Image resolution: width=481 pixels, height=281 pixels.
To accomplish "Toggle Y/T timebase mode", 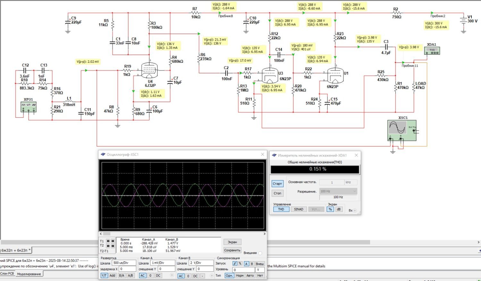I will pyautogui.click(x=104, y=276).
